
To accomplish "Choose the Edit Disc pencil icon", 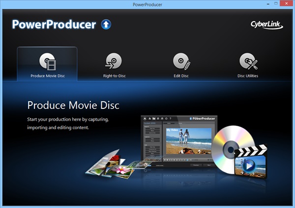I will pyautogui.click(x=182, y=61).
